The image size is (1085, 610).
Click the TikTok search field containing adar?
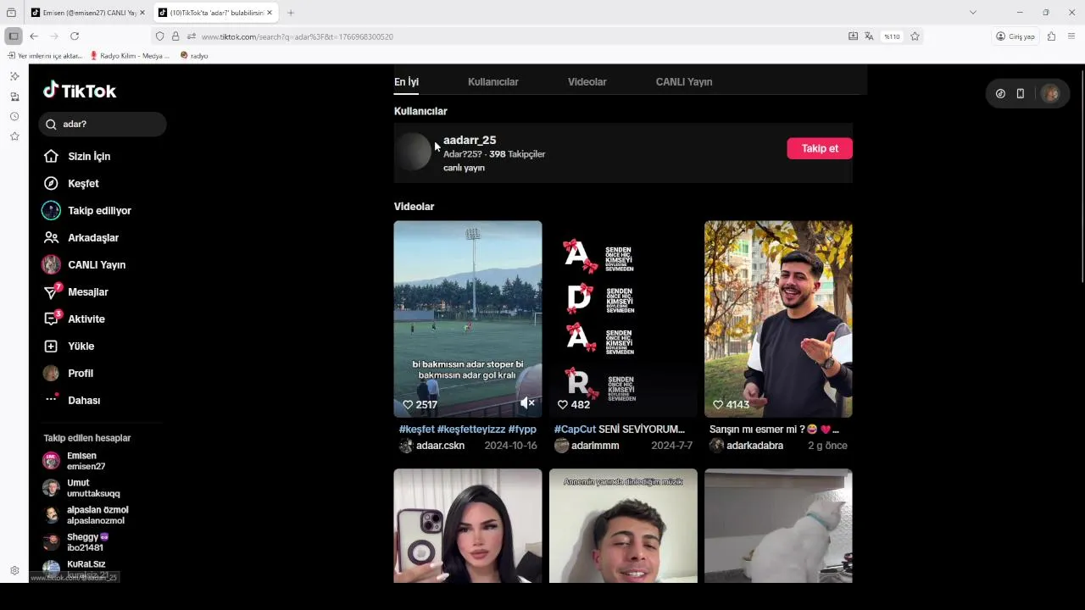click(103, 125)
